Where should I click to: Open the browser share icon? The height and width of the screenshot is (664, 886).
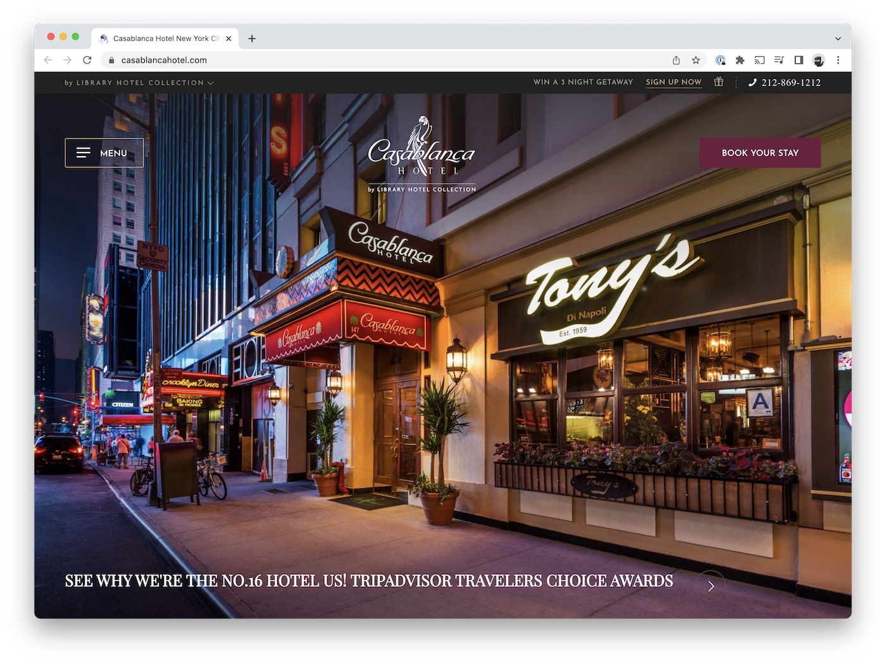(x=676, y=60)
